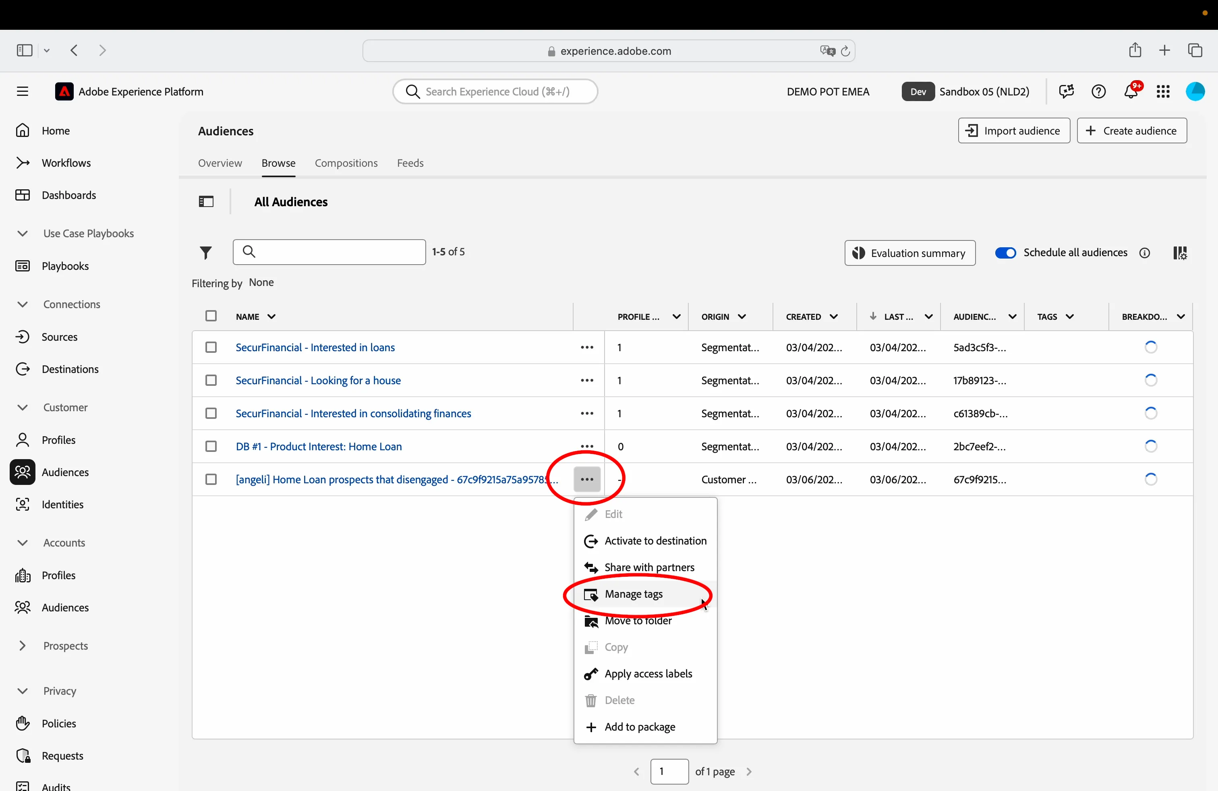Screen dimensions: 1218x791
Task: Open the audience filter funnel
Action: click(x=206, y=252)
